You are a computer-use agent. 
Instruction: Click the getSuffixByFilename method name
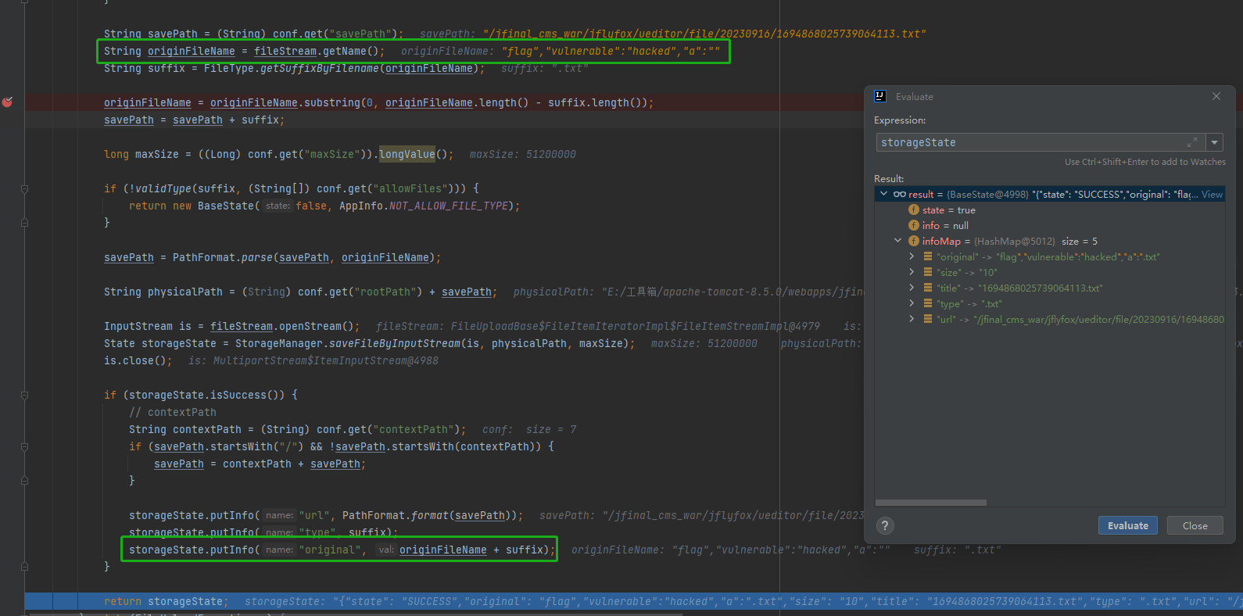click(x=320, y=68)
